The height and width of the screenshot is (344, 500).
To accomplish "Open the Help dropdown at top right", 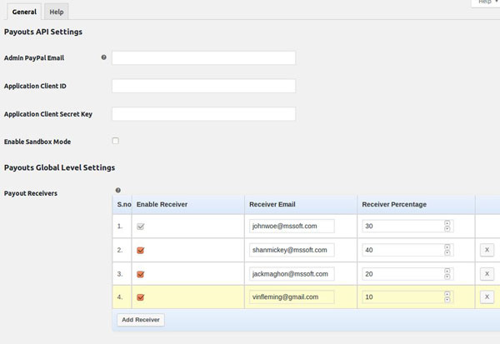I will pyautogui.click(x=487, y=2).
